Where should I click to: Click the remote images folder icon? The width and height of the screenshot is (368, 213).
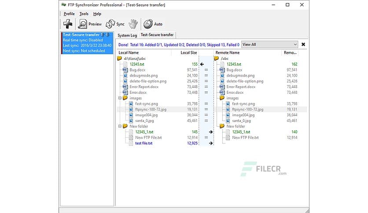click(x=222, y=98)
